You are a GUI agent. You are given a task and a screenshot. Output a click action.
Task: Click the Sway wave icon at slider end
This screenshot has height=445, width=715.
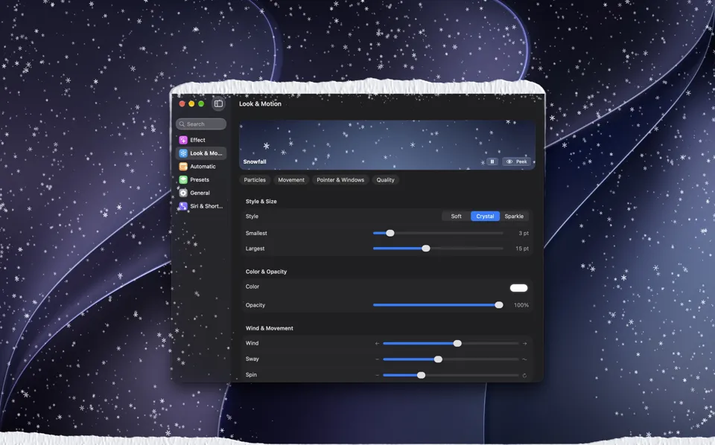pyautogui.click(x=524, y=359)
